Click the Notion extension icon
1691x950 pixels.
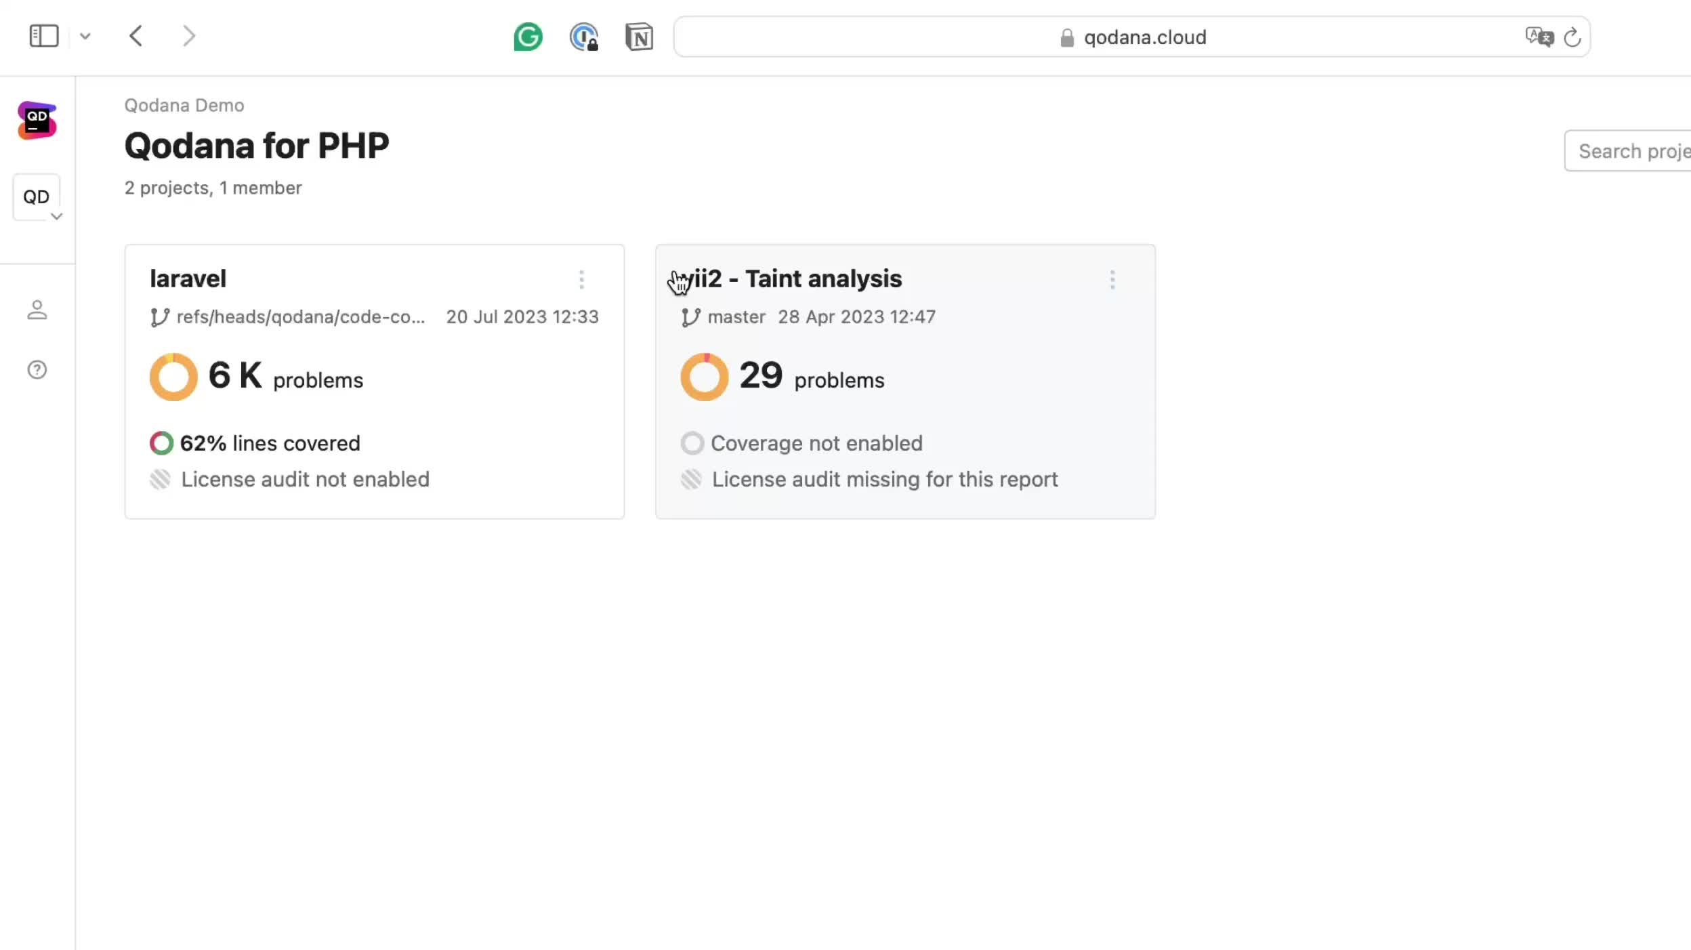click(x=638, y=37)
